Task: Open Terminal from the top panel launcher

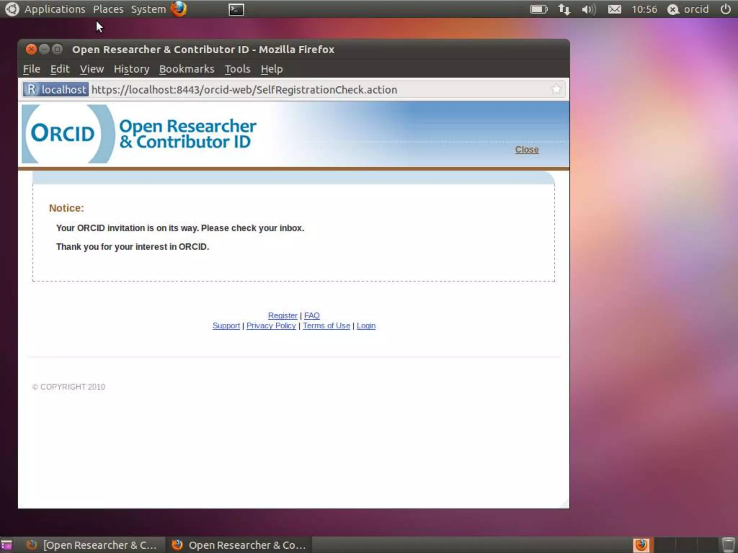Action: click(236, 9)
